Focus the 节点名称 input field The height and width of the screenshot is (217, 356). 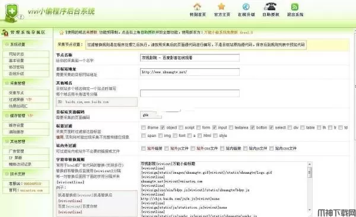(190, 58)
